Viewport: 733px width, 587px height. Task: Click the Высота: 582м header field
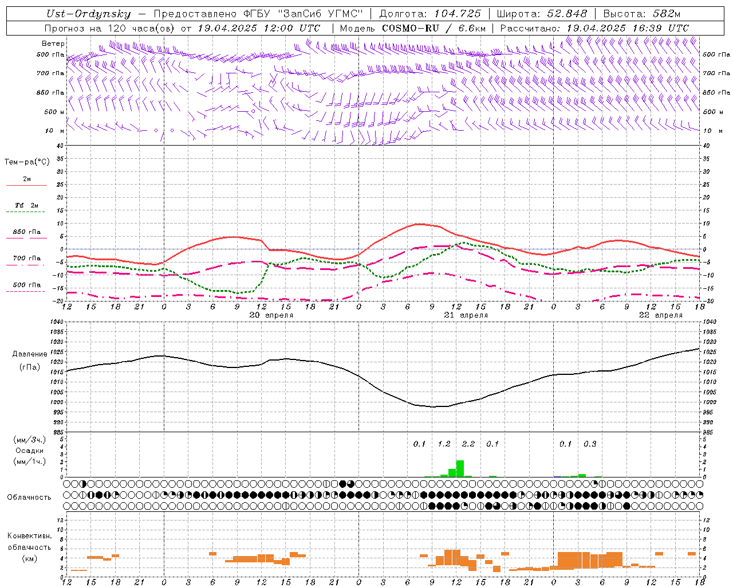click(642, 14)
